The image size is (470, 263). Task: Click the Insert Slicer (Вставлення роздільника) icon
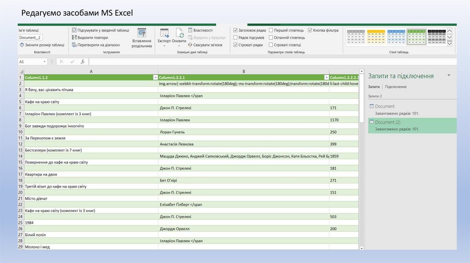(x=141, y=34)
